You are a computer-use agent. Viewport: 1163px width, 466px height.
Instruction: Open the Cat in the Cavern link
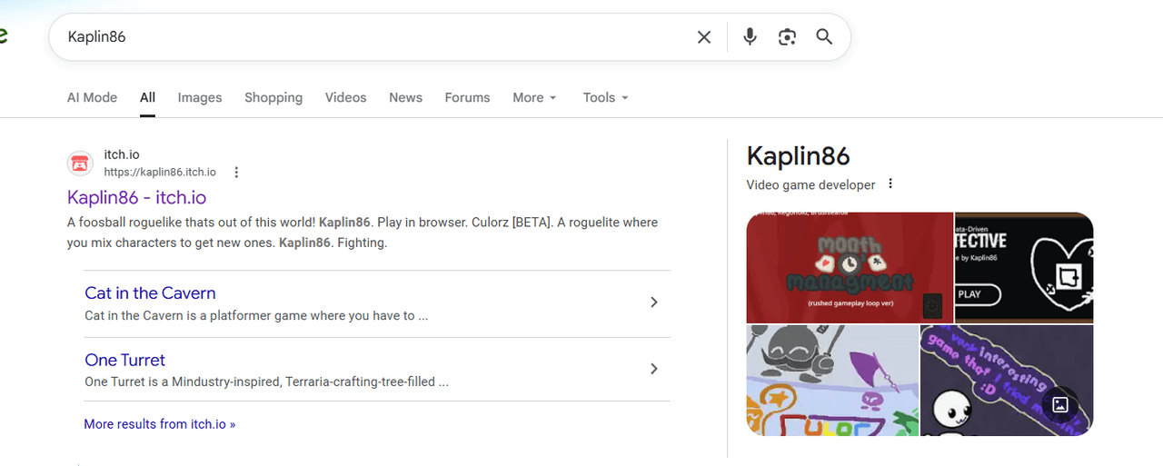tap(150, 293)
